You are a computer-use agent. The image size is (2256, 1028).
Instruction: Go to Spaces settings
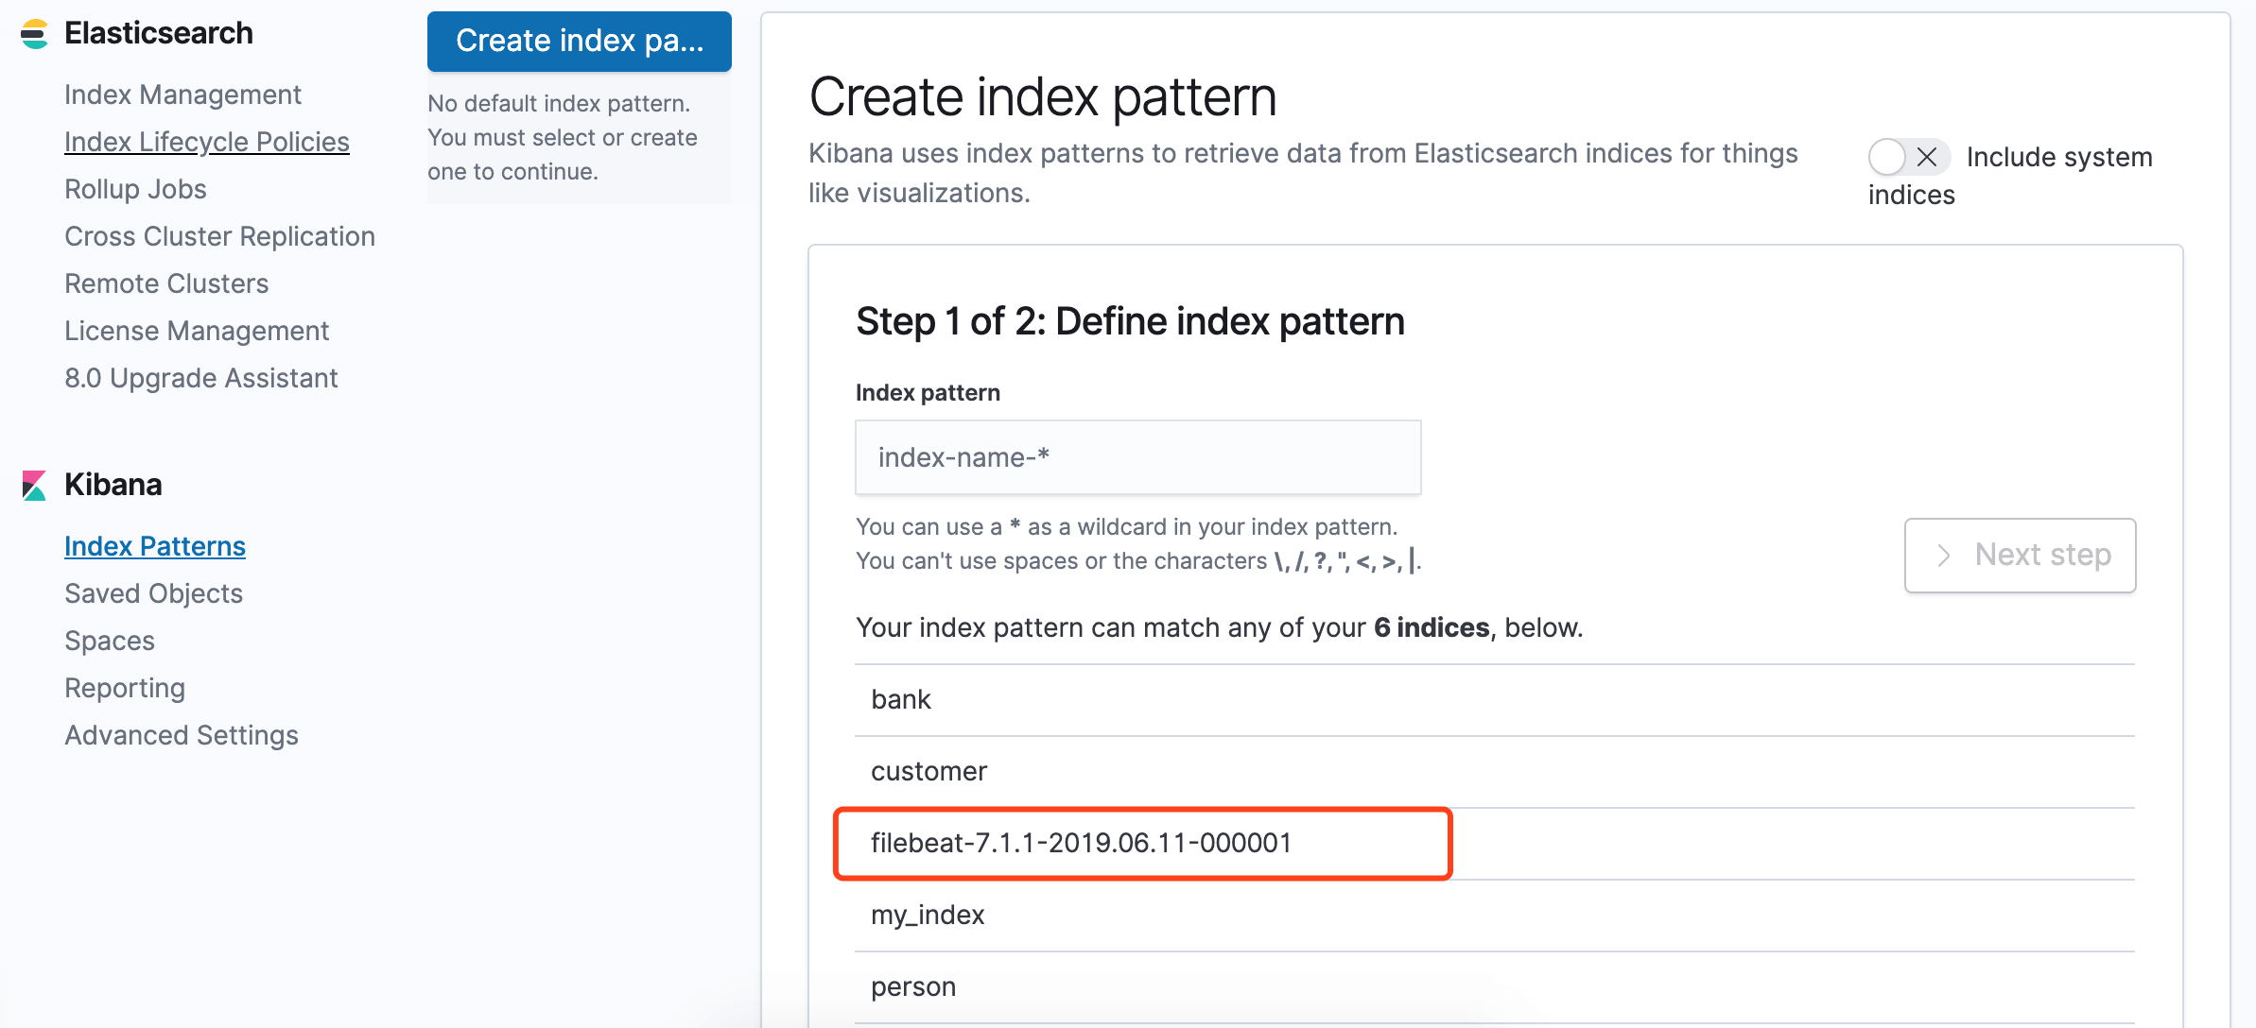coord(110,641)
